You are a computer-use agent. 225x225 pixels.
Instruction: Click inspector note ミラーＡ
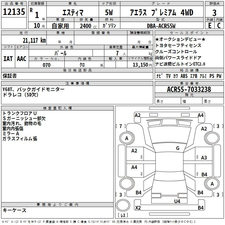pyautogui.click(x=11, y=134)
